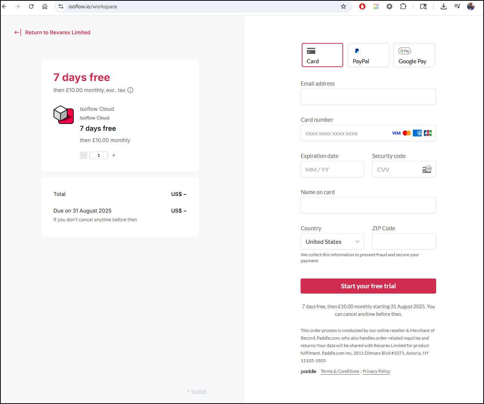484x404 pixels.
Task: Click the '7 days free' heading
Action: (x=82, y=77)
